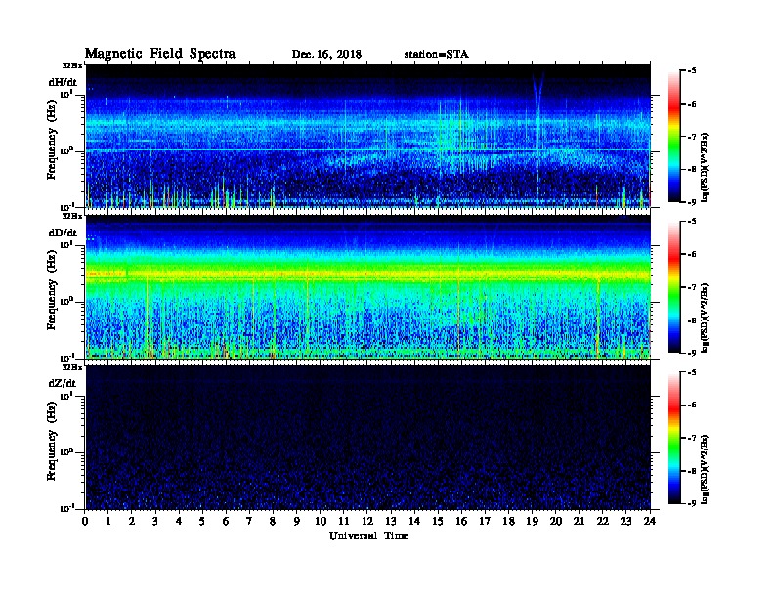This screenshot has height=598, width=774.
Task: Click the -9 tick on dZ/dt color bar
Action: click(x=692, y=503)
